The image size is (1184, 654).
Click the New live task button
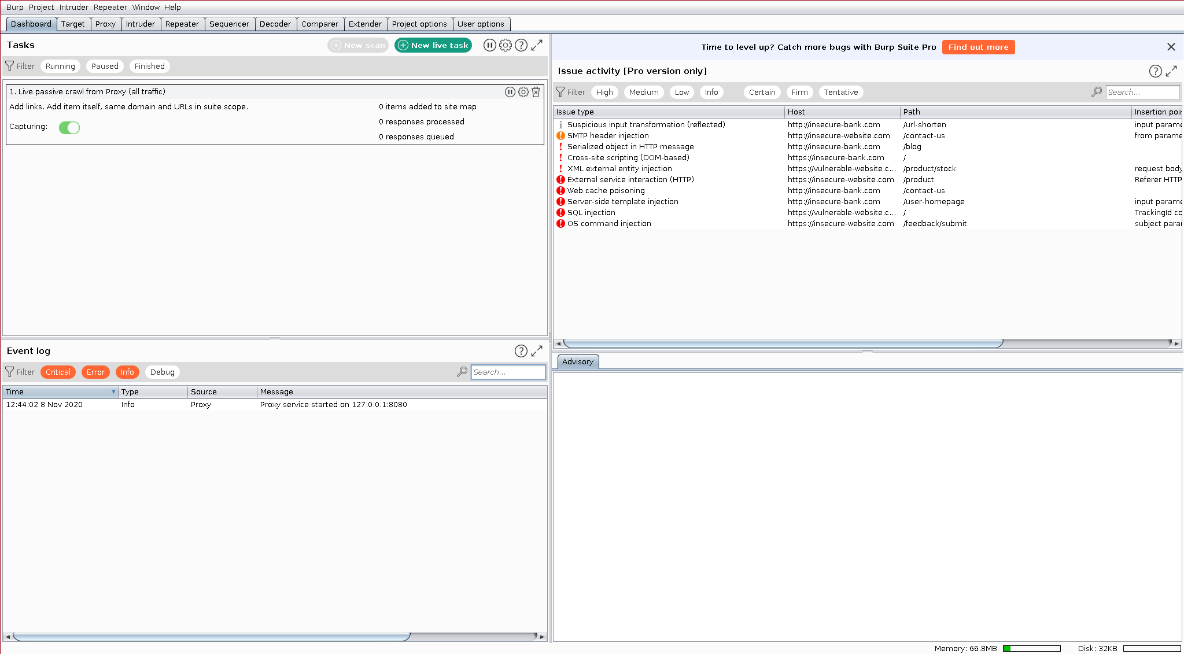pos(433,45)
